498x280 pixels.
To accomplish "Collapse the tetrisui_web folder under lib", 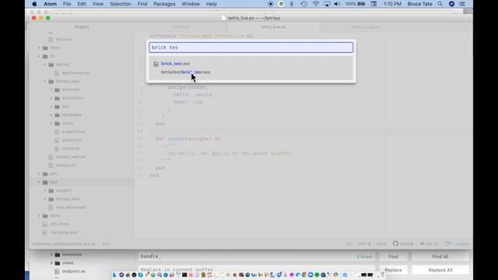I will (x=45, y=81).
